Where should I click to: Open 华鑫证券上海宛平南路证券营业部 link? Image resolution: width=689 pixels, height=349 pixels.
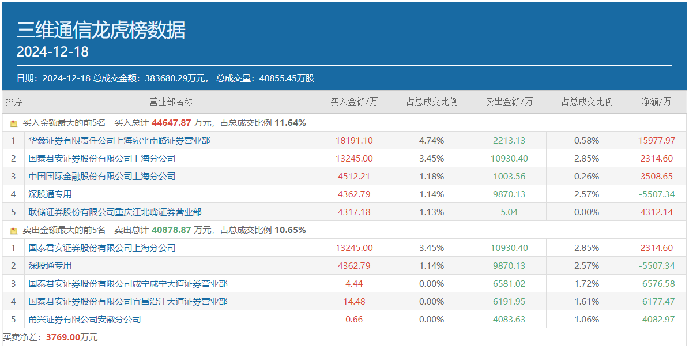pyautogui.click(x=119, y=140)
